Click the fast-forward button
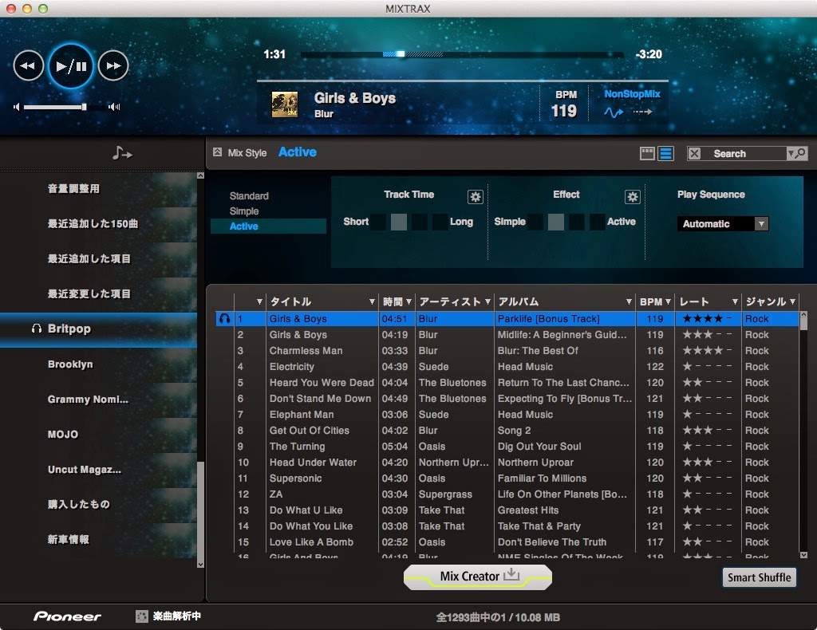 point(113,65)
